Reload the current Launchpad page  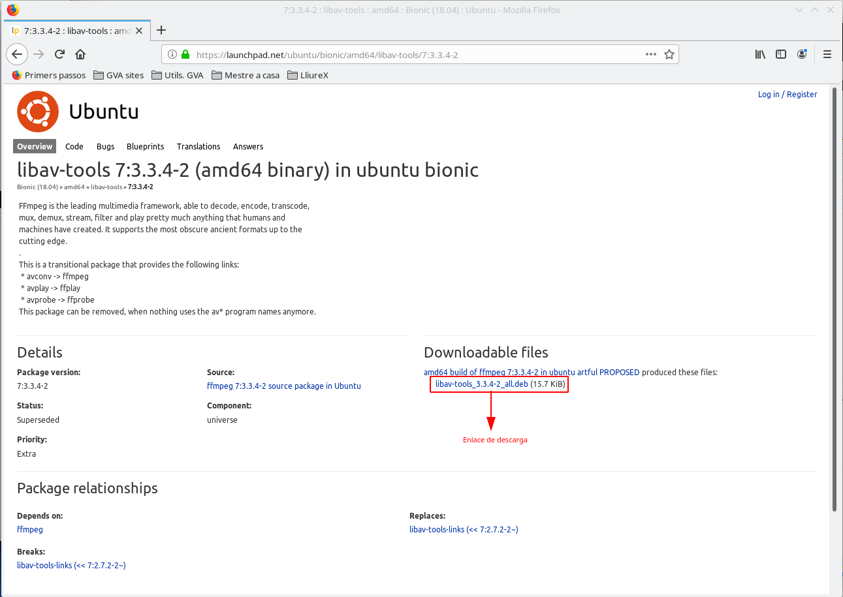59,54
